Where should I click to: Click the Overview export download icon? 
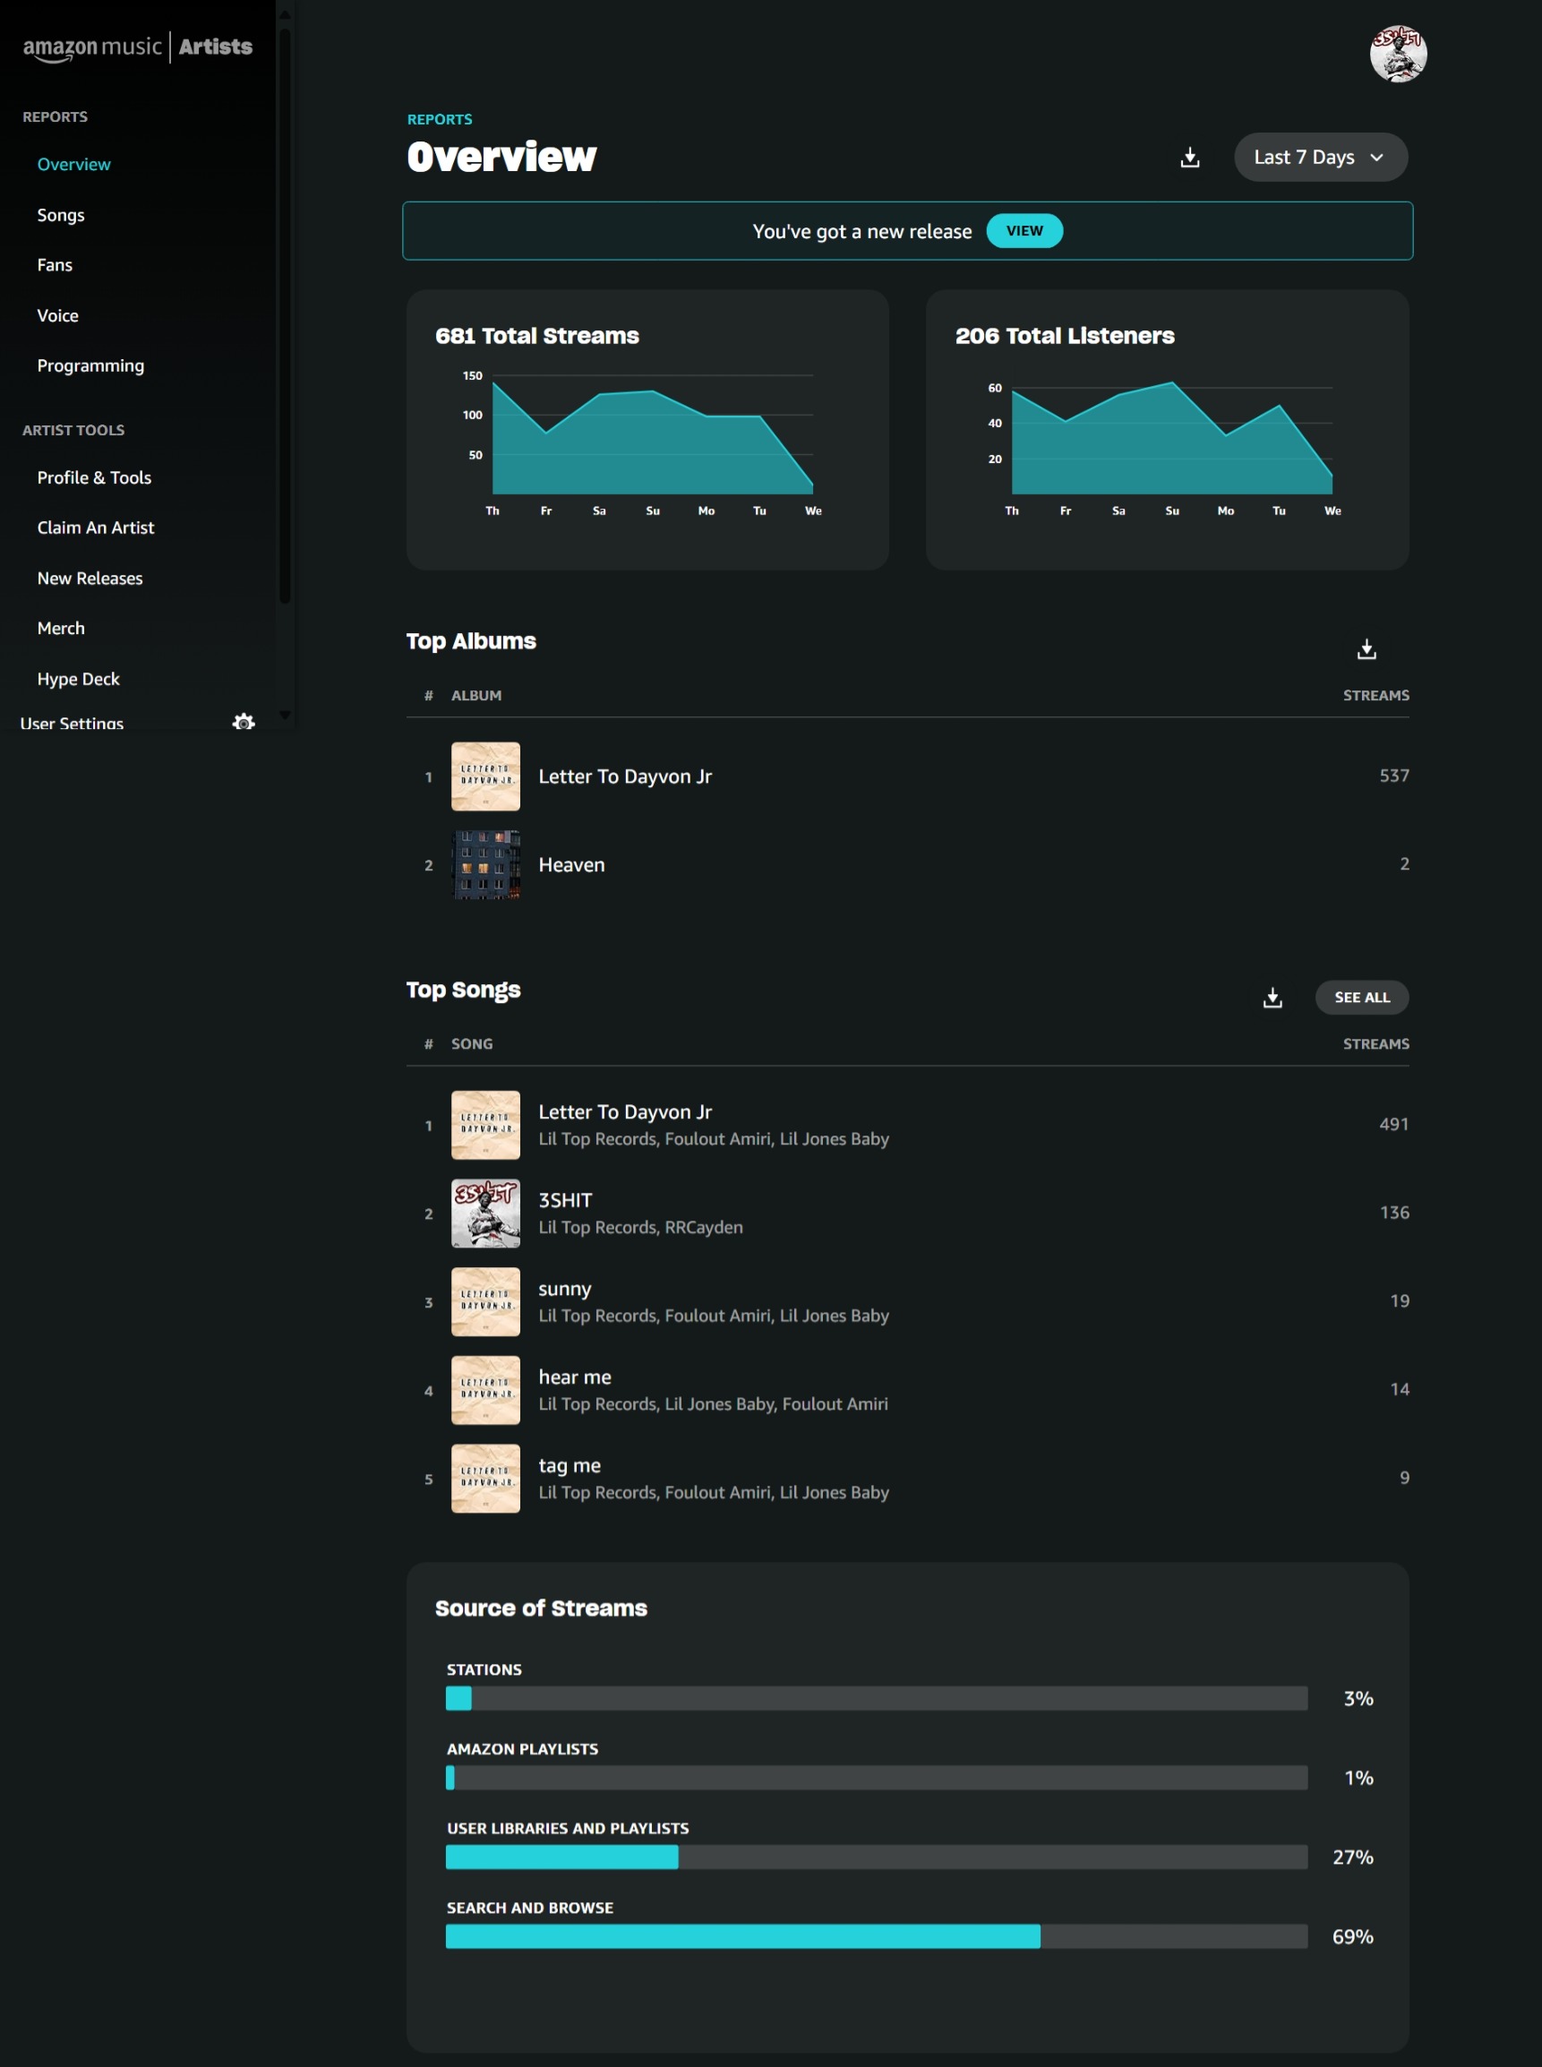pos(1189,157)
